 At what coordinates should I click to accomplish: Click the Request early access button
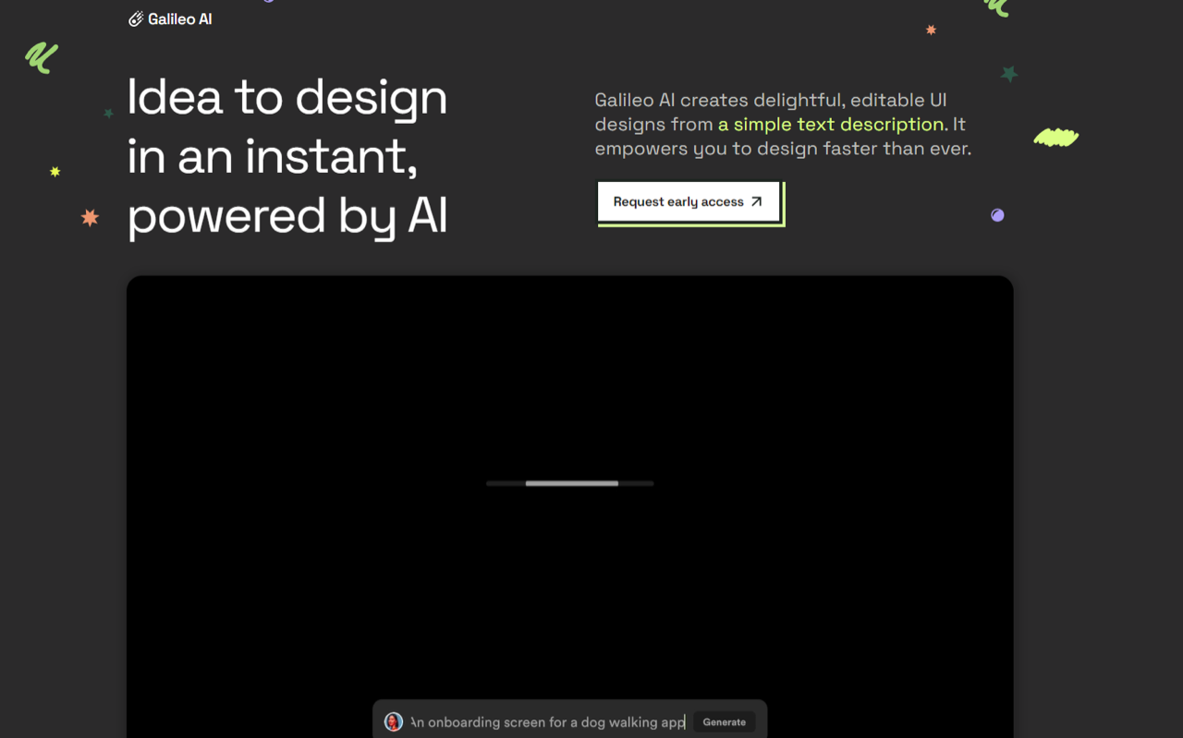coord(689,201)
